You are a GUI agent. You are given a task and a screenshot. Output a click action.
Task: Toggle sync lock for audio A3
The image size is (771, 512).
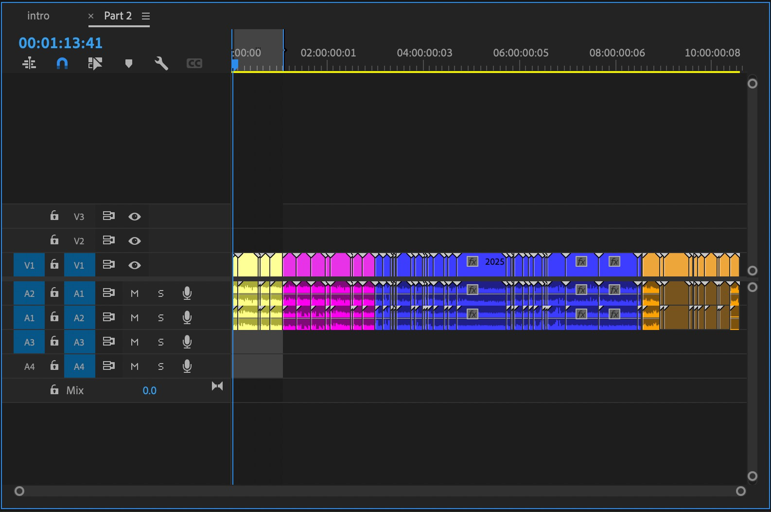pyautogui.click(x=109, y=342)
